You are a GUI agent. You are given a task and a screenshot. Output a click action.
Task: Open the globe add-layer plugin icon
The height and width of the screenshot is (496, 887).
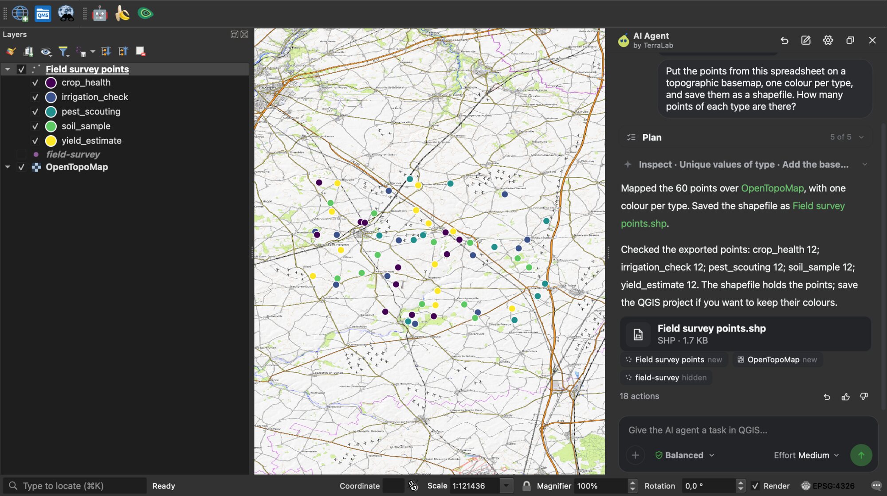coord(20,13)
